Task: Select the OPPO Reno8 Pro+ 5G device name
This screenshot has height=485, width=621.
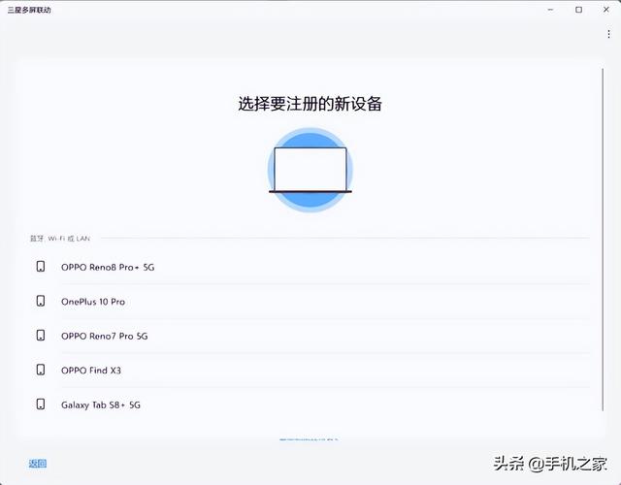Action: click(x=108, y=268)
